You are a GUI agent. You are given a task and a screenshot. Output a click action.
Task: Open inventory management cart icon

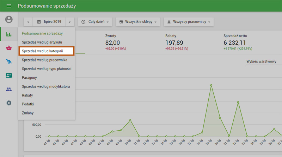[x=9, y=62]
